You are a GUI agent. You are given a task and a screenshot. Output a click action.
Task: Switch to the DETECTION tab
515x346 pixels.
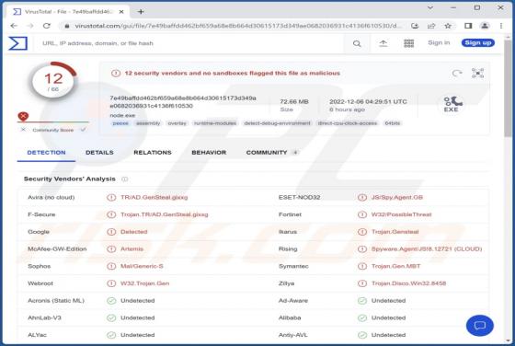click(x=46, y=153)
